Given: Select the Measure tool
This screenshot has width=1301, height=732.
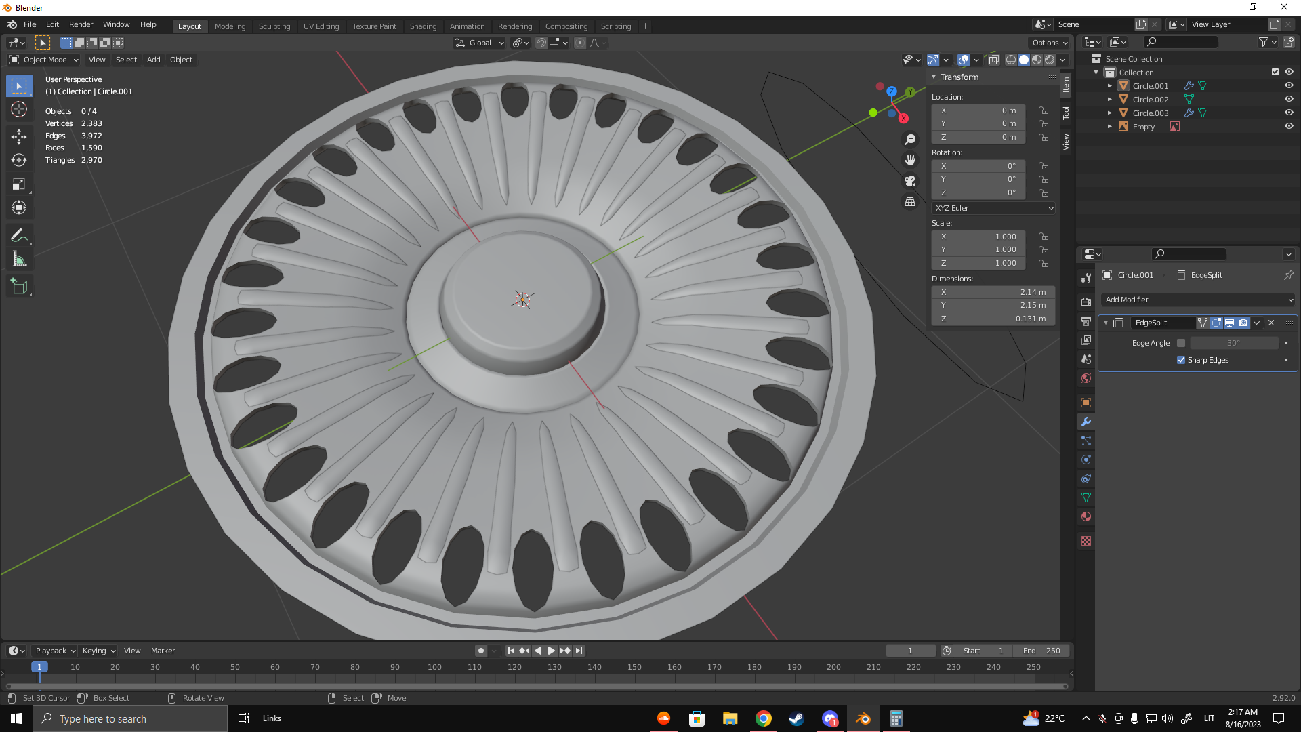Looking at the screenshot, I should click(x=19, y=260).
